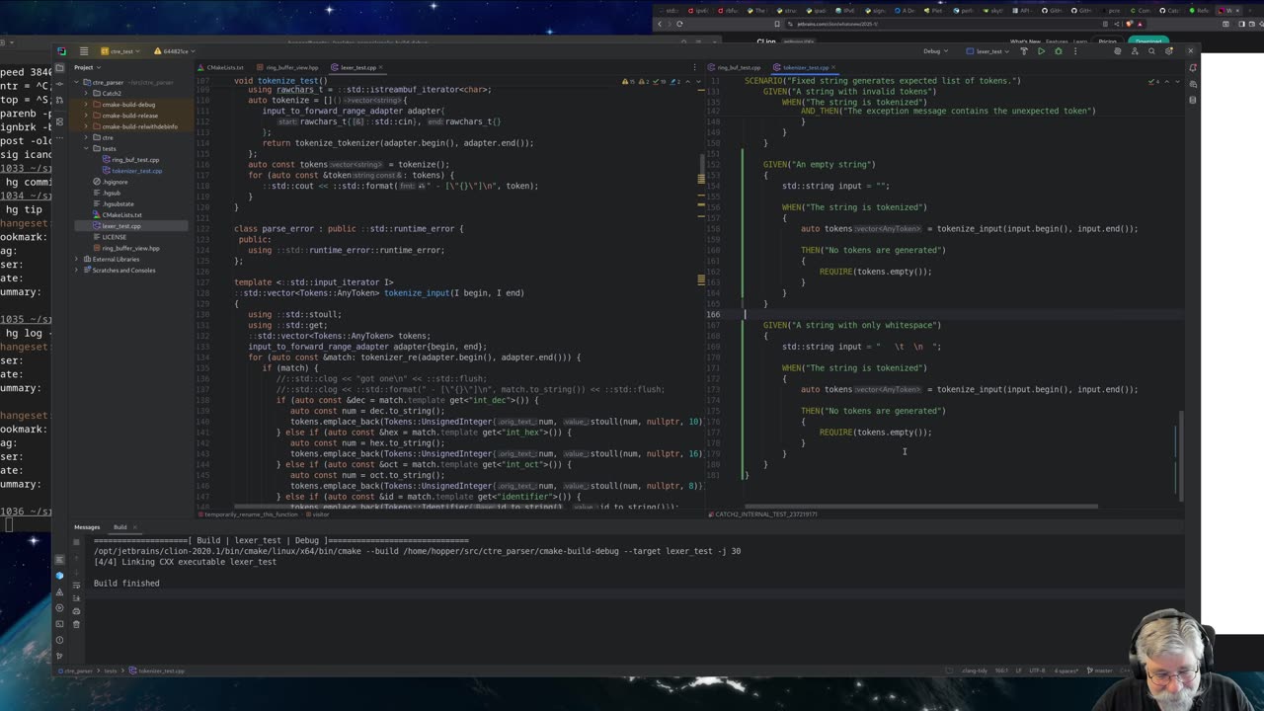Viewport: 1264px width, 711px height.
Task: Collapse the tests folder in project tree
Action: [x=86, y=148]
